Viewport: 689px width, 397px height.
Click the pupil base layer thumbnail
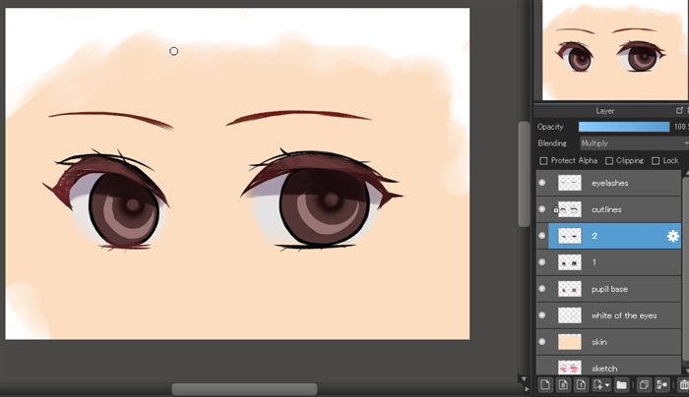(x=570, y=289)
